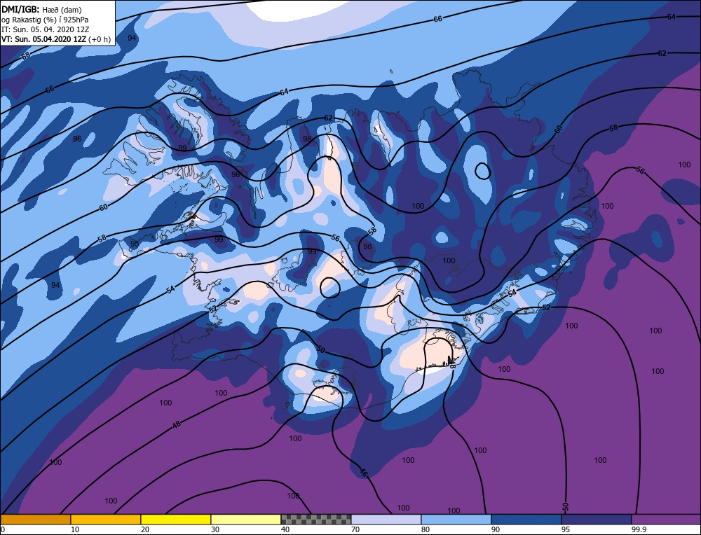Click the '68' contour label
701x535 pixels.
pos(26,56)
